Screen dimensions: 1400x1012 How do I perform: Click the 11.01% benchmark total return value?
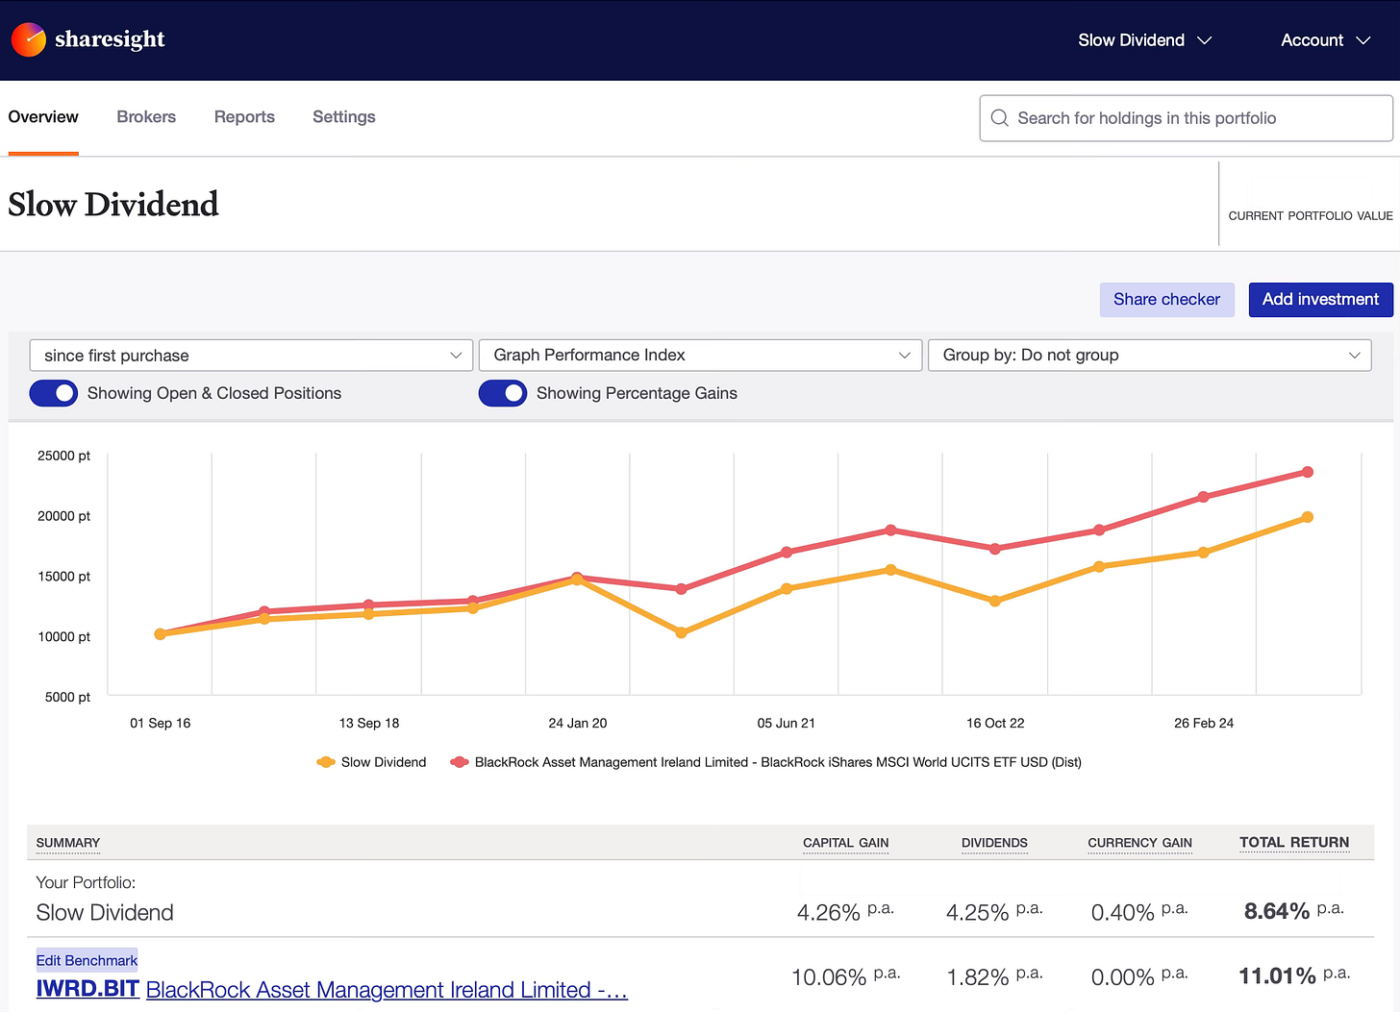click(1277, 976)
